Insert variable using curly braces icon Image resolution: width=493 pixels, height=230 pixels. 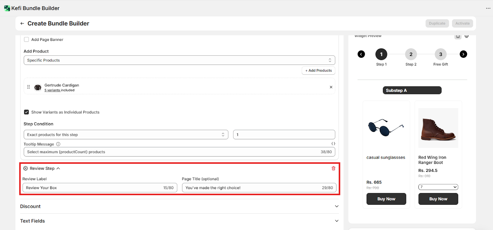(333, 144)
